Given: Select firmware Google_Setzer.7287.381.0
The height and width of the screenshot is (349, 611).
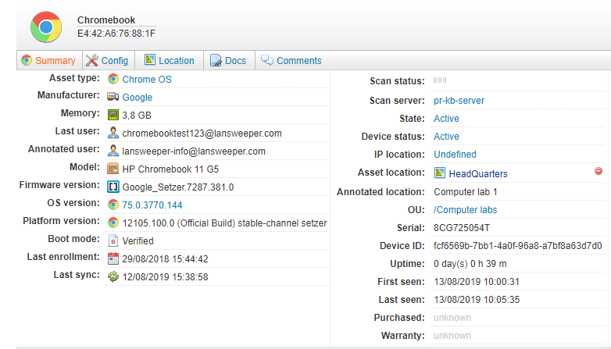Looking at the screenshot, I should pos(177,187).
